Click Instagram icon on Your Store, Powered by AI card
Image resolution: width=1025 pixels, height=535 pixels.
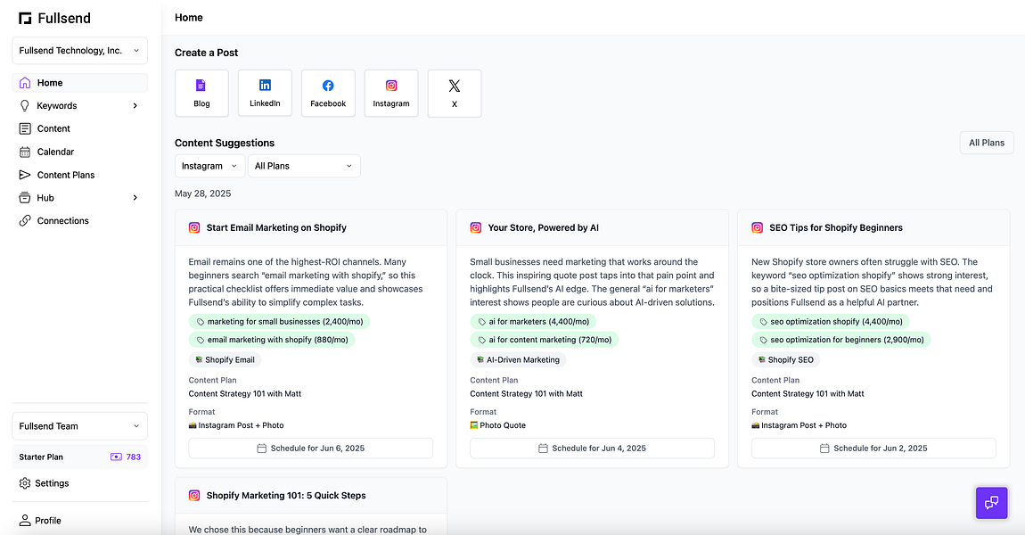pyautogui.click(x=476, y=227)
